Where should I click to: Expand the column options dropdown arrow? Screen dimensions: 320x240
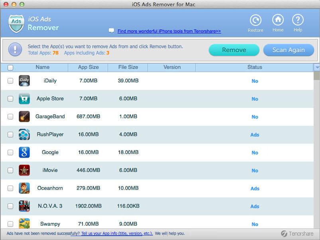coord(317,67)
